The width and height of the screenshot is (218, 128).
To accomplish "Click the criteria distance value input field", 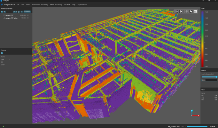I will (x=209, y=80).
